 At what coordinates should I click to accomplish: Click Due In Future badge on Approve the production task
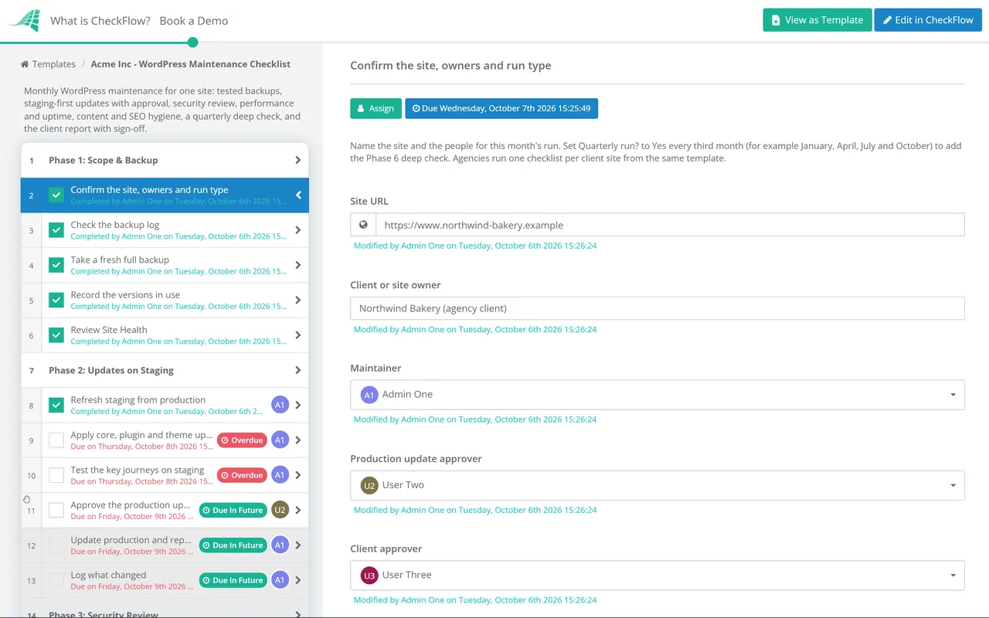233,510
